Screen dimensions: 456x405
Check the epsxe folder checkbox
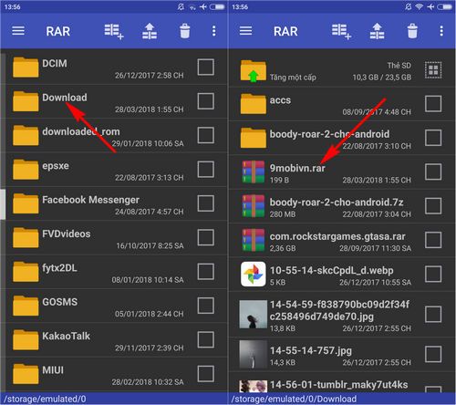(x=206, y=169)
